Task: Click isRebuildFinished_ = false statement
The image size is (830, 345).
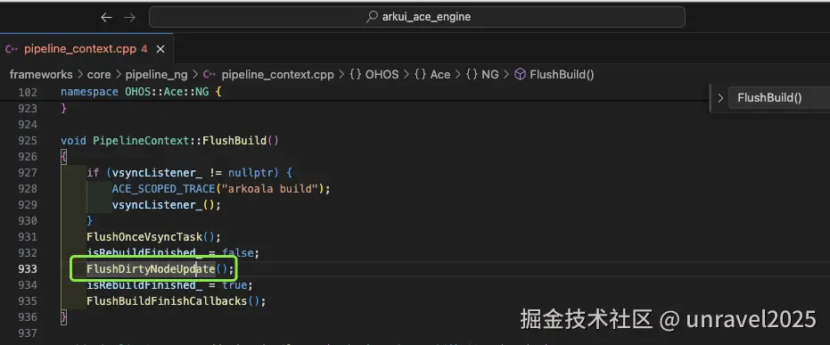Action: (173, 253)
